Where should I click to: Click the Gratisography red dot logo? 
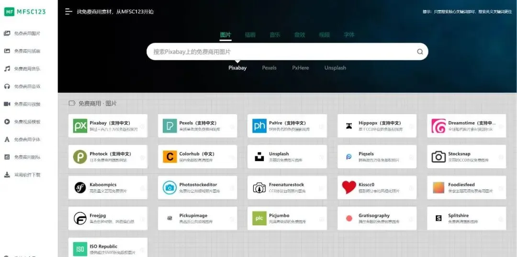tap(349, 218)
